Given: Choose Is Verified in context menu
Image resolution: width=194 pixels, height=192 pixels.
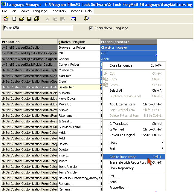Looking at the screenshot, I should point(134,129).
